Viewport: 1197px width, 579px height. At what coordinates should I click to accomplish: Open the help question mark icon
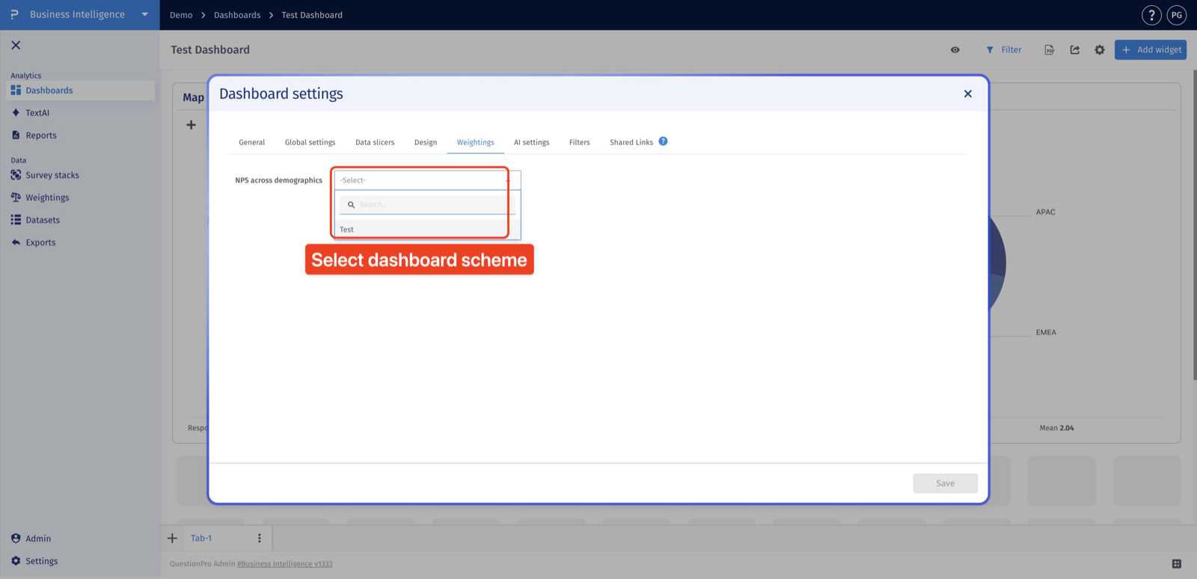[1151, 15]
